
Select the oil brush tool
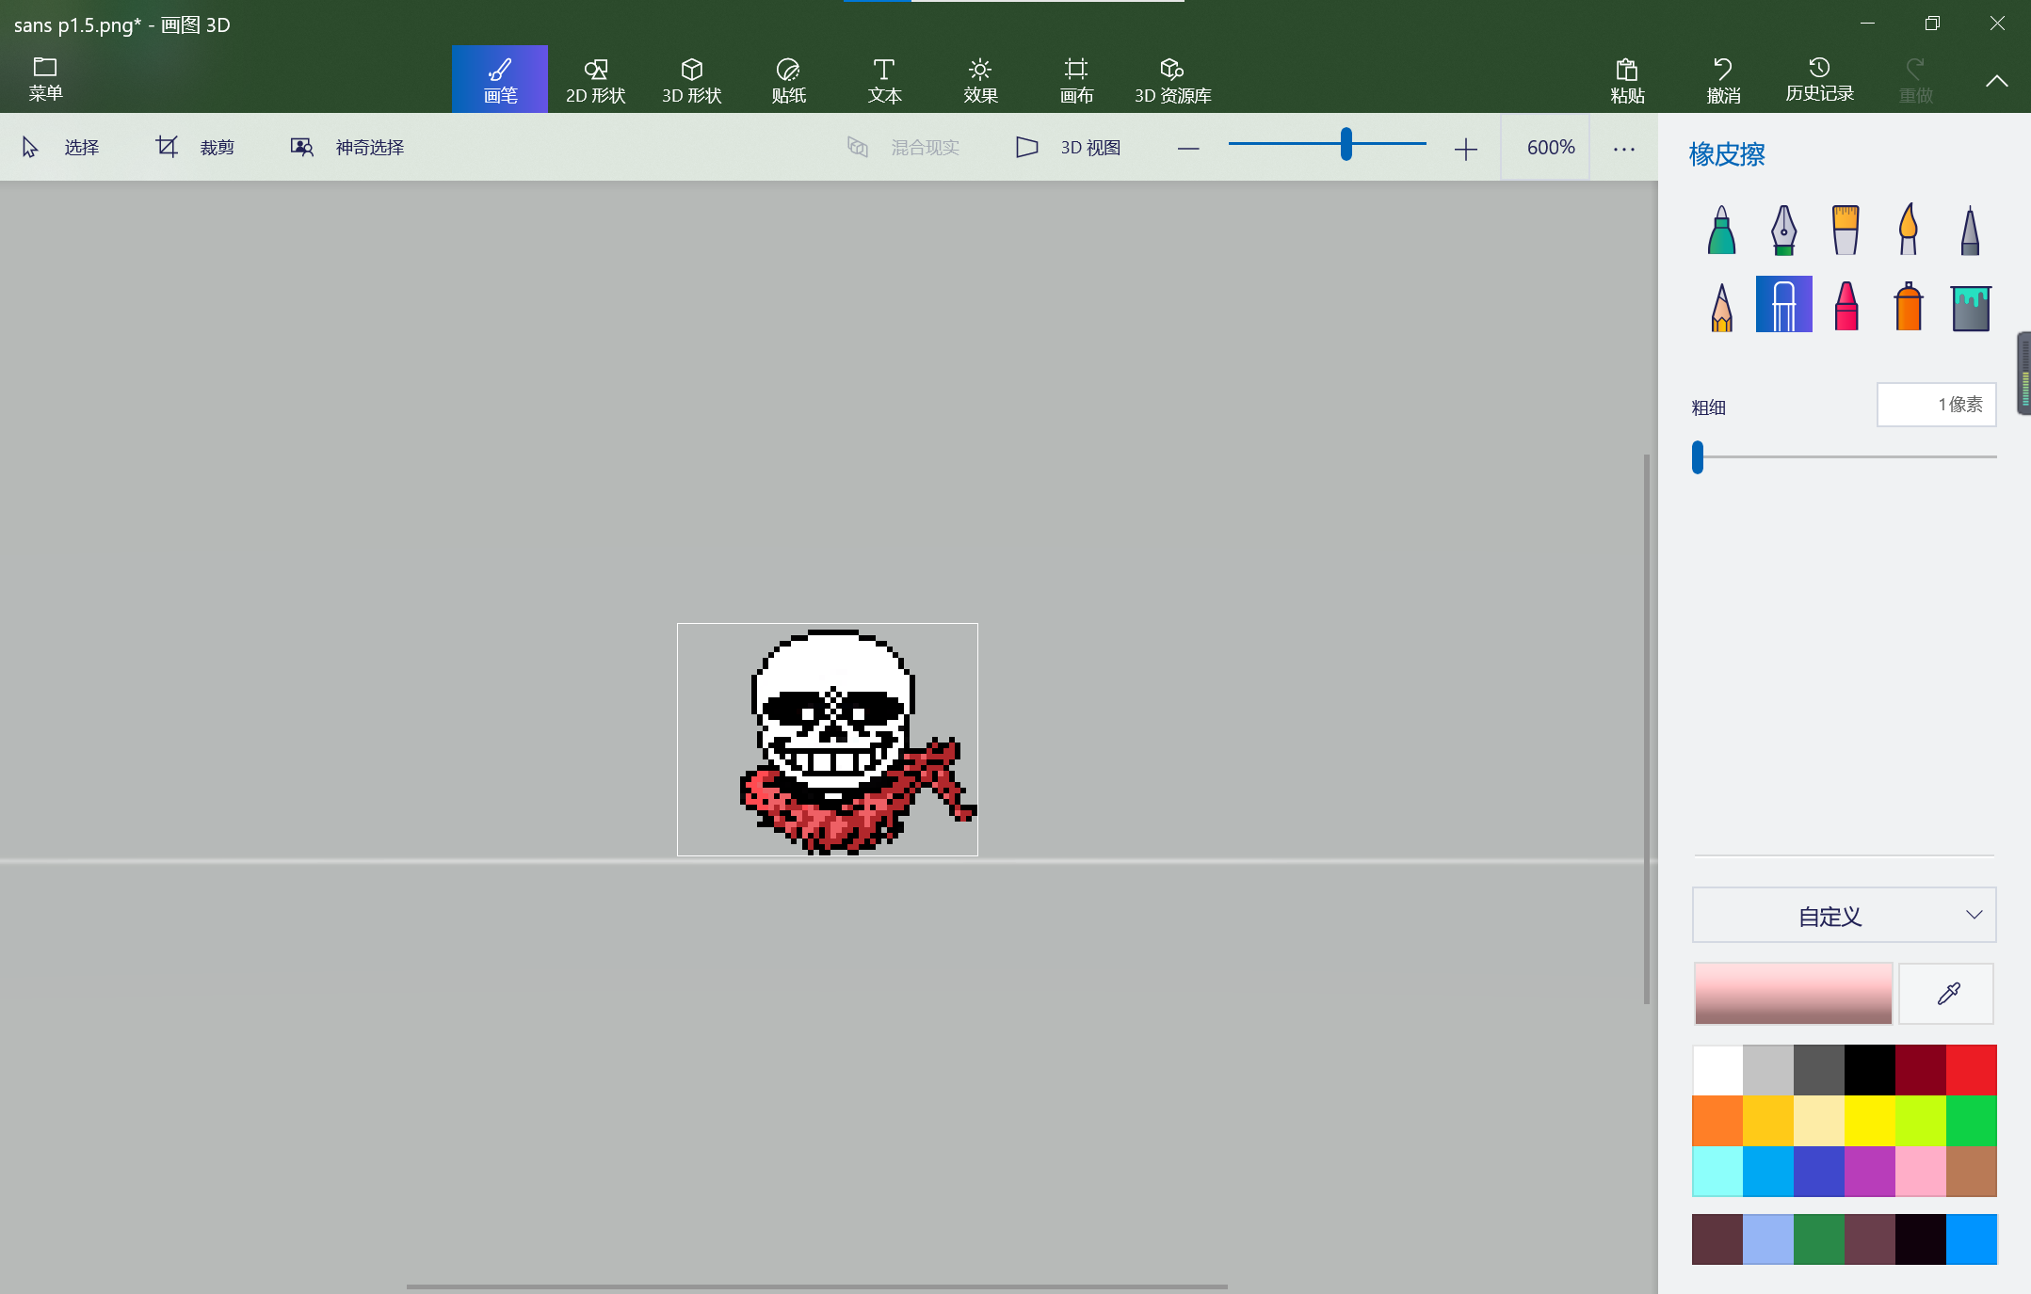[1846, 230]
